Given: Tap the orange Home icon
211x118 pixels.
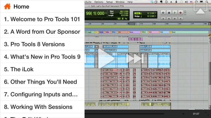Looking at the screenshot, I should tap(7, 6).
